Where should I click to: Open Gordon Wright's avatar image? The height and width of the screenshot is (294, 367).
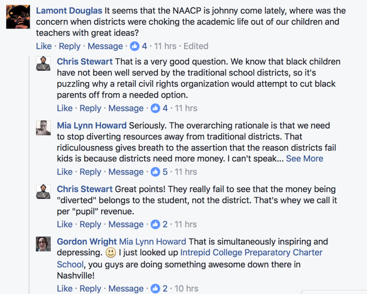[43, 244]
